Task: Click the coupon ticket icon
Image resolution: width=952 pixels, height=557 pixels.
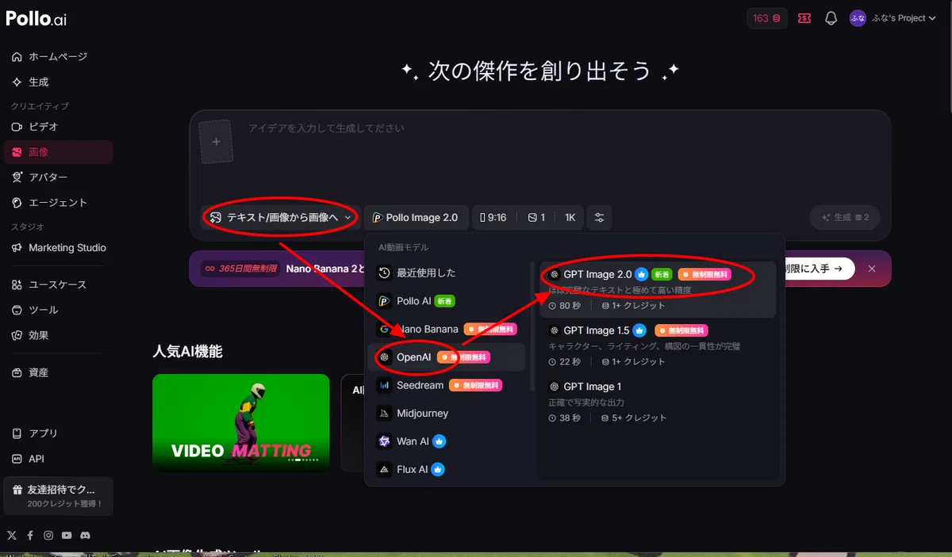Action: [x=804, y=18]
